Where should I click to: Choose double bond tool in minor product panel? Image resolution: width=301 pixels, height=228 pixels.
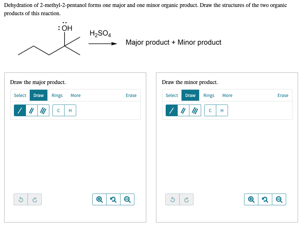tap(183, 111)
